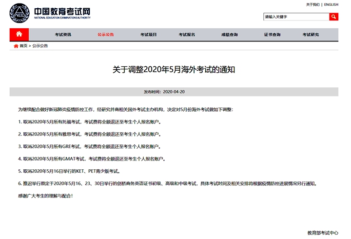
Task: Click item 6 about 剑桥商务英语 postponement
Action: click(168, 183)
